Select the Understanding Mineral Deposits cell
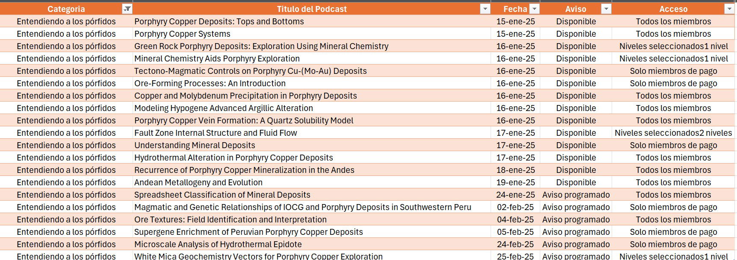 point(195,145)
